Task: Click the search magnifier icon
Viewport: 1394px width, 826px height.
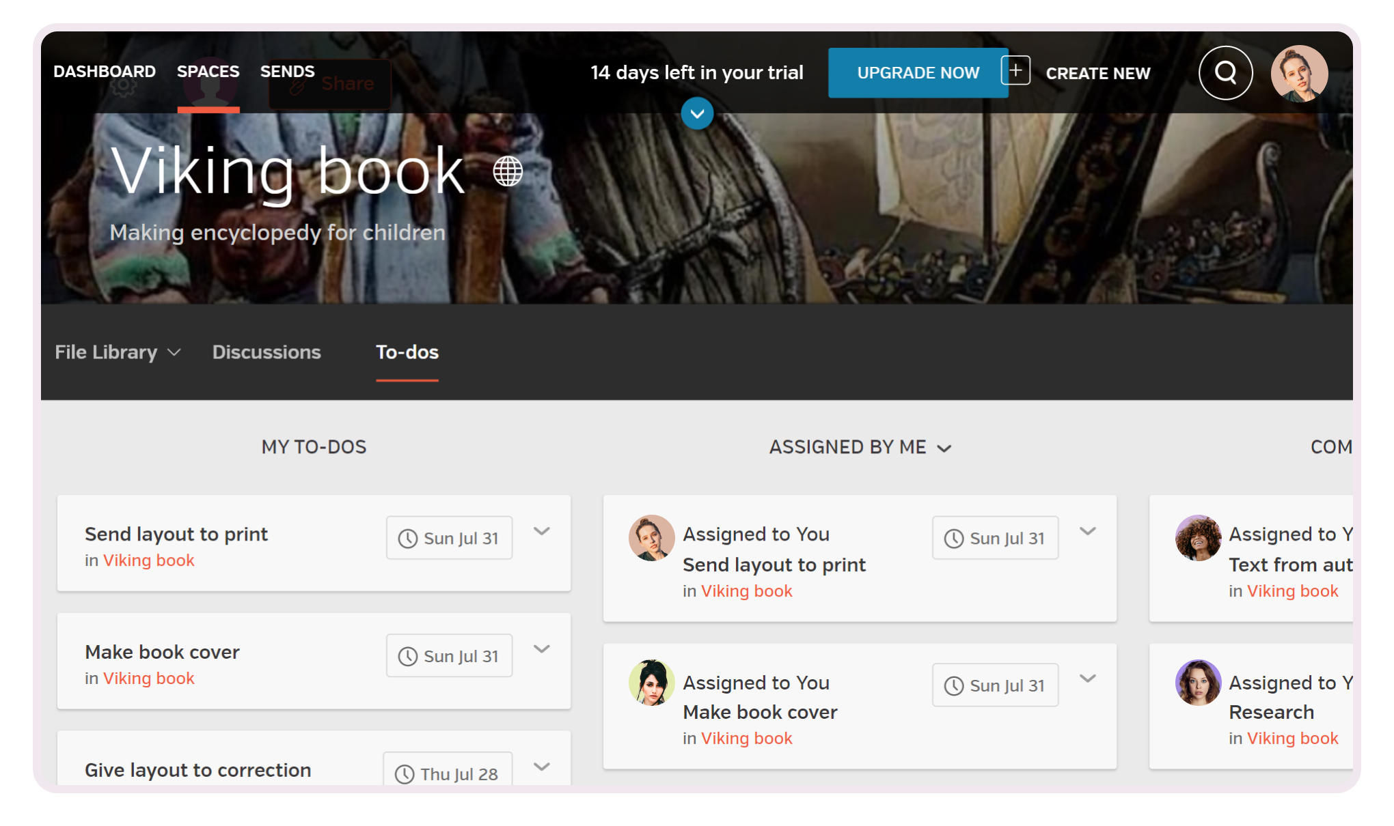Action: 1225,72
